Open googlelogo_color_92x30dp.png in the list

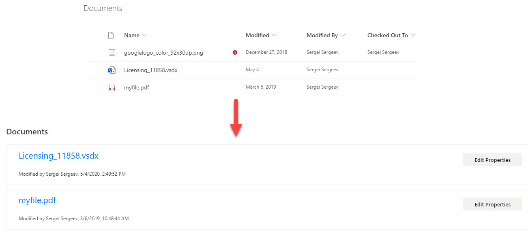tap(163, 53)
